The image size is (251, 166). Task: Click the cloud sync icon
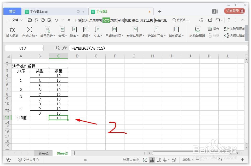201,20
